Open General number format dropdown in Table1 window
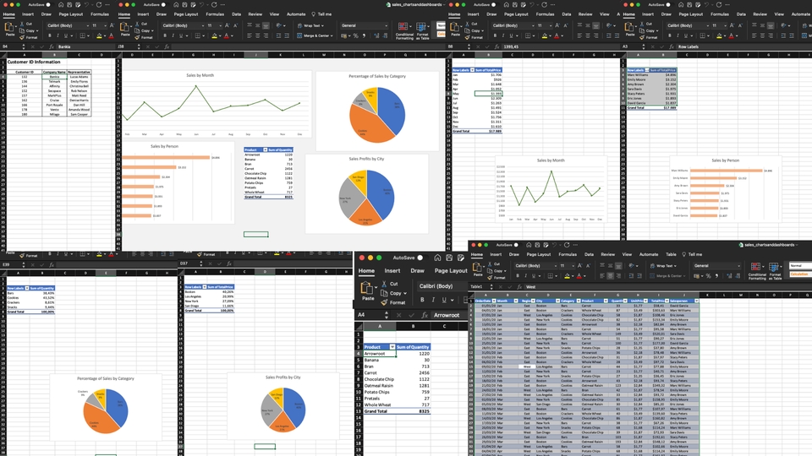The image size is (812, 456). point(716,266)
